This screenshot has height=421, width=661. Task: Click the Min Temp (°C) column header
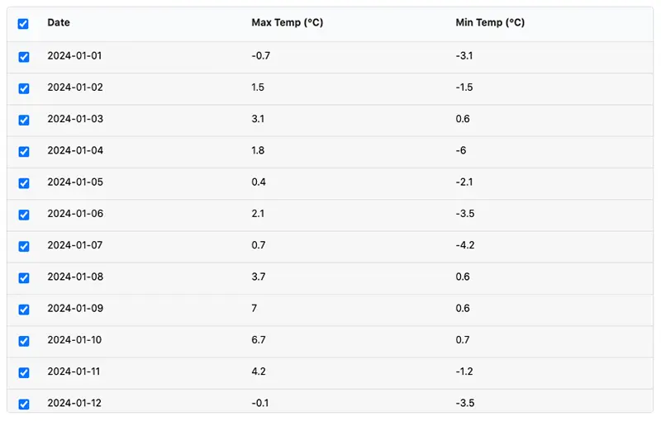tap(490, 23)
